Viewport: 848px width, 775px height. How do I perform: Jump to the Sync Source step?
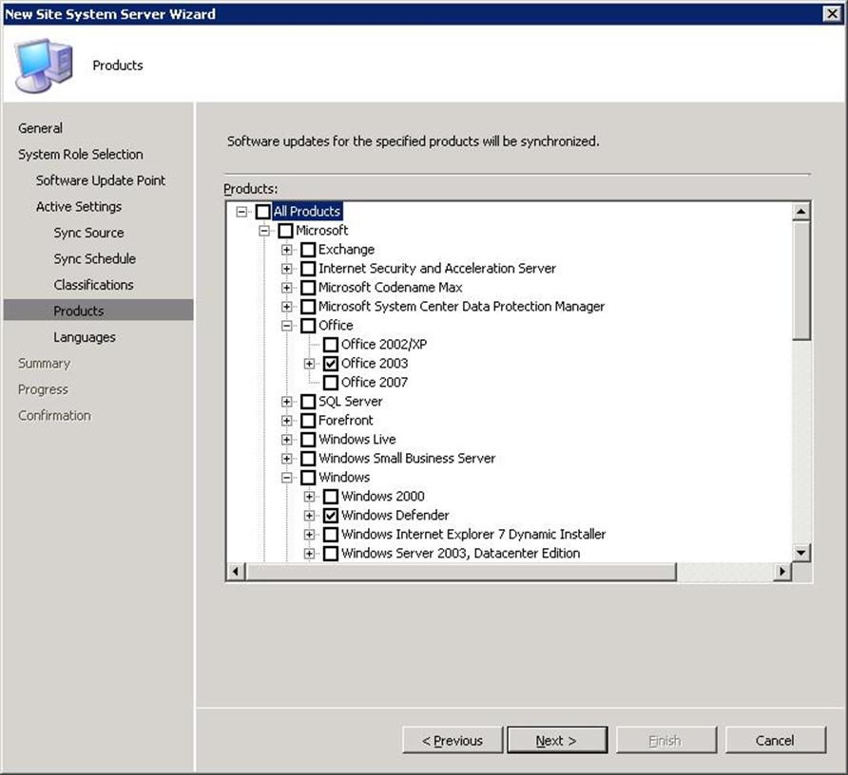pos(88,233)
